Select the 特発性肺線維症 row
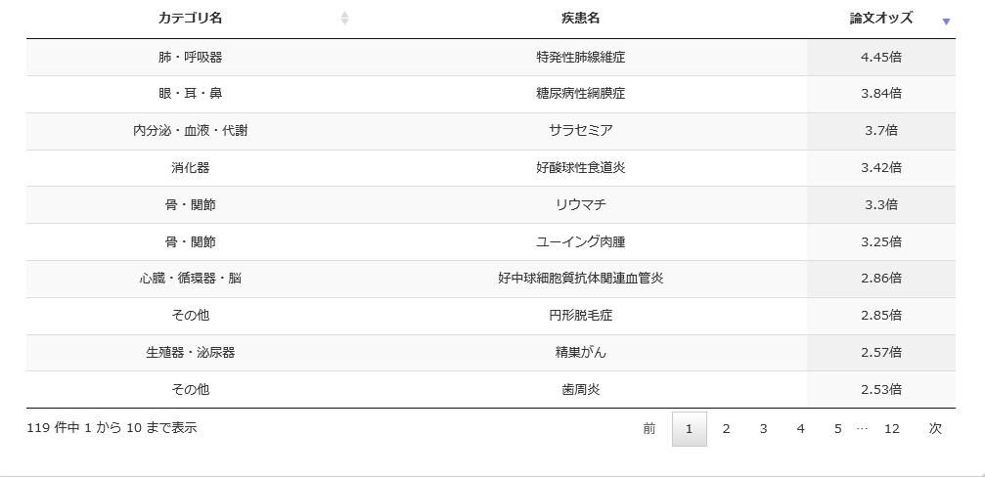Screen dimensions: 985x477 (491, 57)
